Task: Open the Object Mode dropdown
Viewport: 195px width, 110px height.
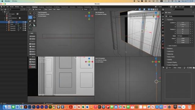Action: [x=38, y=9]
